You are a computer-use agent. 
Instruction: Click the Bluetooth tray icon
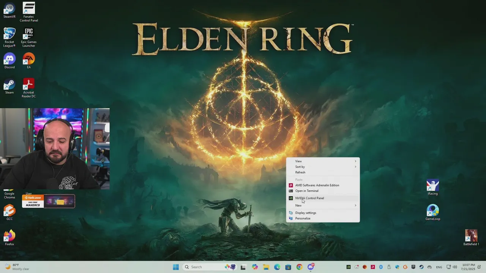(381, 267)
